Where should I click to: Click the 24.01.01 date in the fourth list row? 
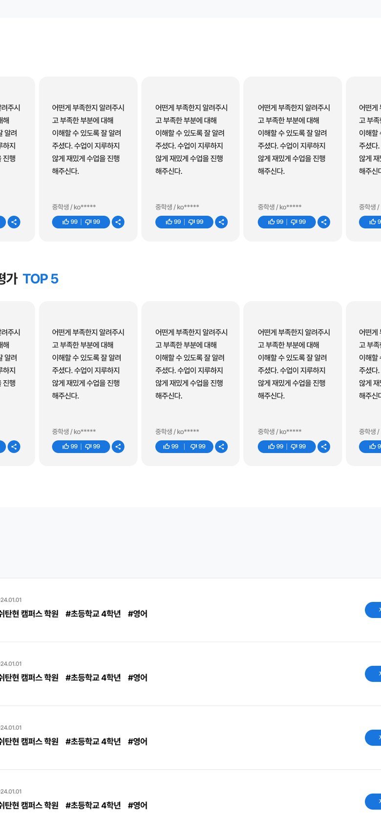11,792
